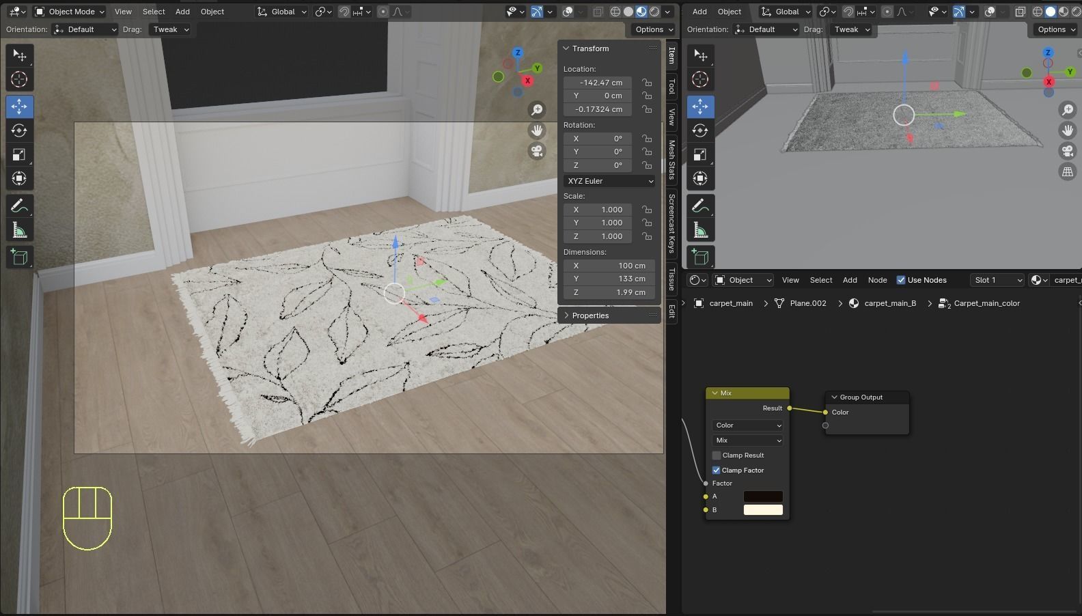Select the Add Cube tool in left viewport
Screen dimensions: 1082x616
coord(19,257)
